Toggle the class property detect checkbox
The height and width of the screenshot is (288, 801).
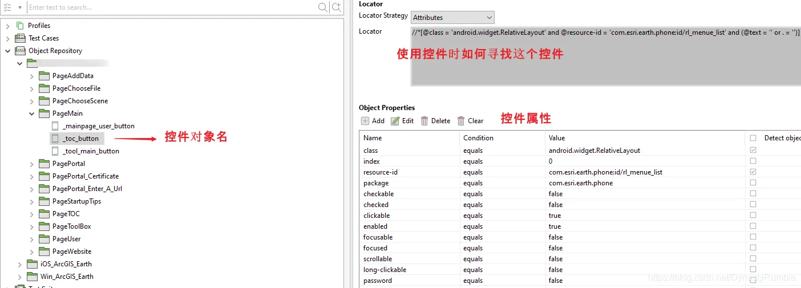753,151
